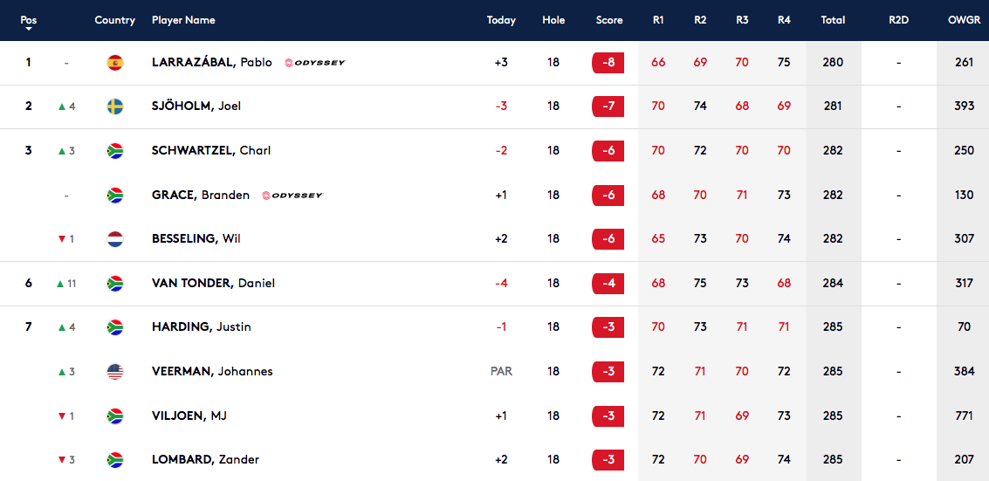Click United States flag beside Veerman
The height and width of the screenshot is (481, 989).
pos(115,371)
